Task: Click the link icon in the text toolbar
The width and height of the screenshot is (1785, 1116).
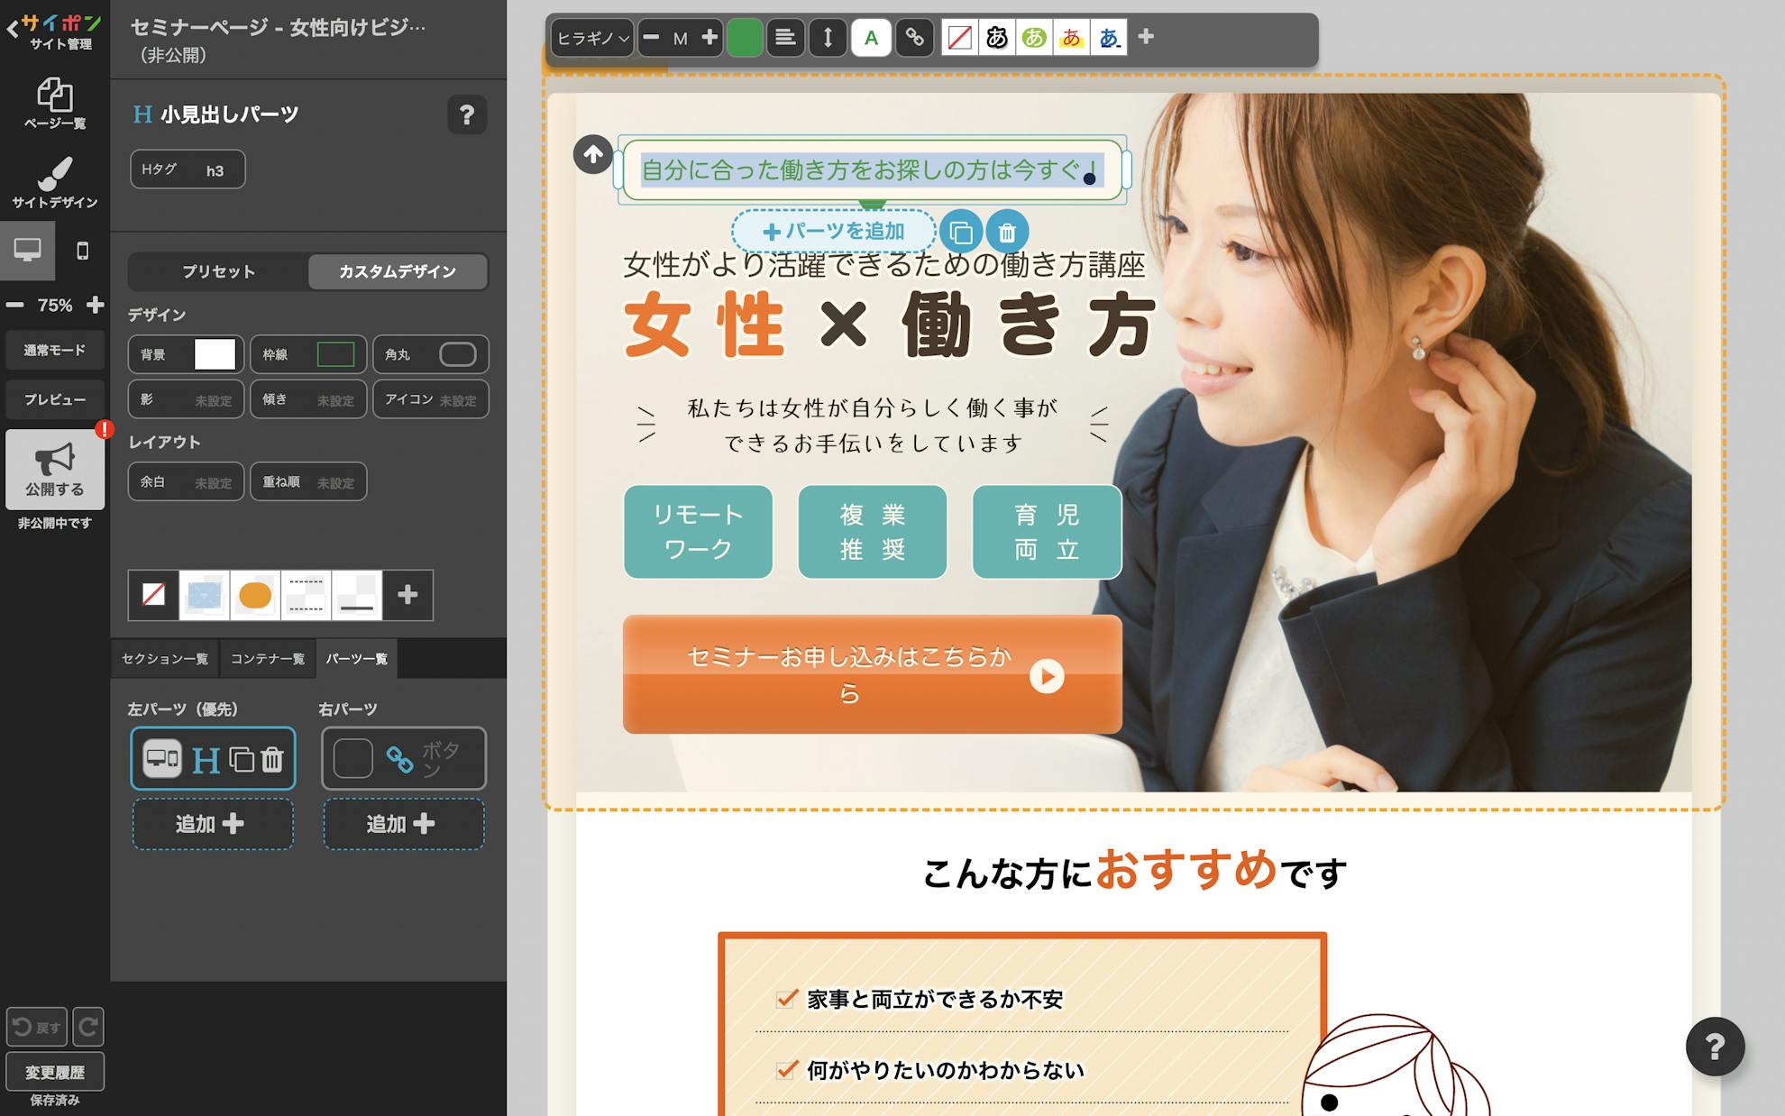Action: [914, 38]
